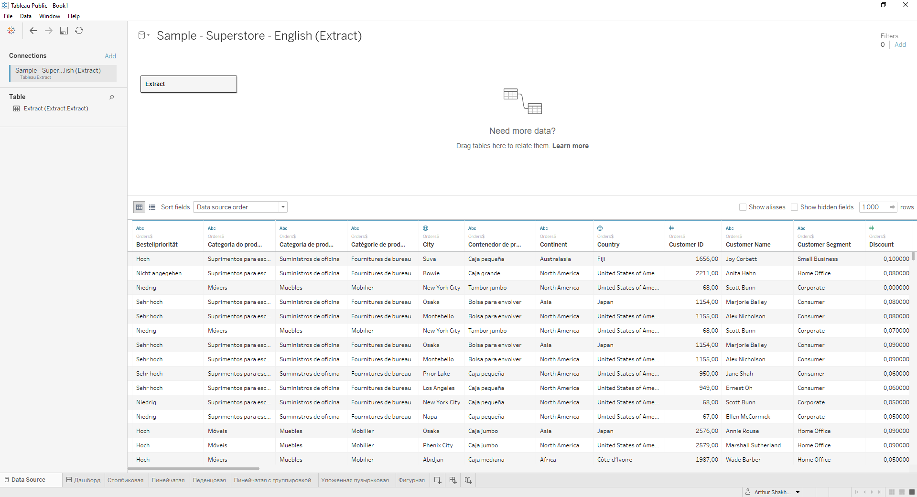917x497 pixels.
Task: Click the vertical scrollbar of the data grid
Action: (914, 256)
